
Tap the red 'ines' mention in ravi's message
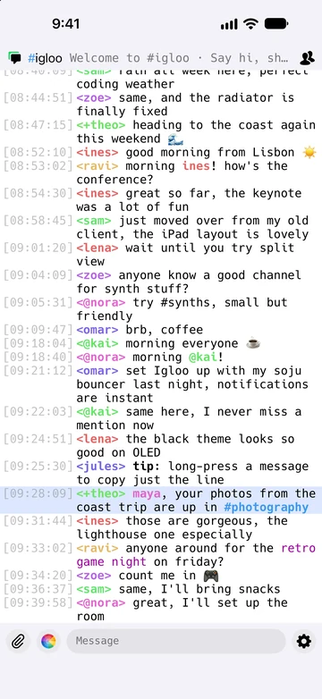(196, 166)
